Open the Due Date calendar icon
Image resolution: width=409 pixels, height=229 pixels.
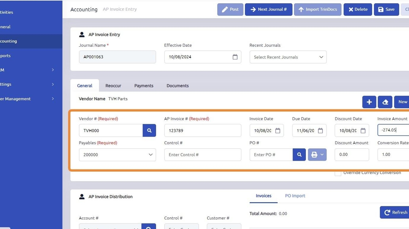[320, 131]
